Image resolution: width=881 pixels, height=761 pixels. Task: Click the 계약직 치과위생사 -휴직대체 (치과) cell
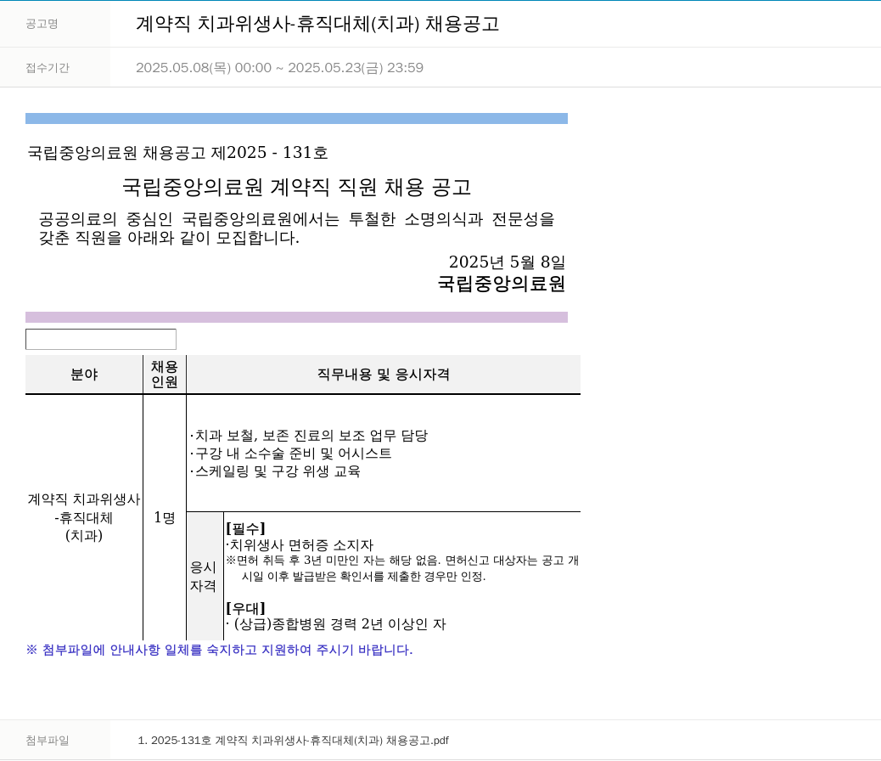pyautogui.click(x=84, y=517)
